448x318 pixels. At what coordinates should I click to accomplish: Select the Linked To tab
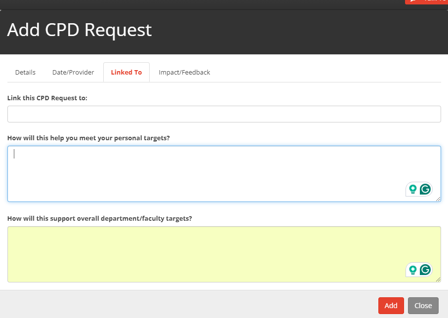126,72
